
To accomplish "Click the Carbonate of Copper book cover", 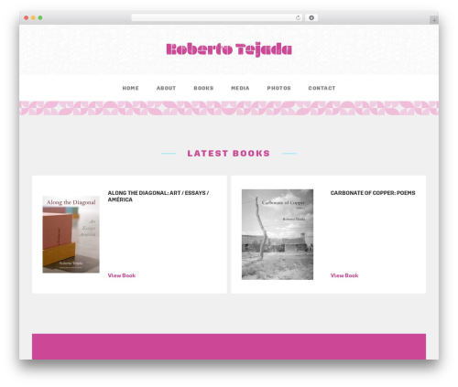I will [x=278, y=234].
